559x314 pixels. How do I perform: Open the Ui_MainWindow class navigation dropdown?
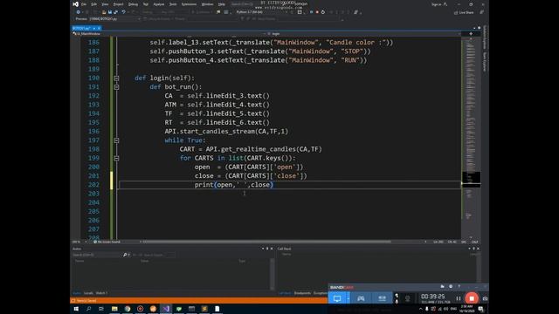tap(168, 34)
